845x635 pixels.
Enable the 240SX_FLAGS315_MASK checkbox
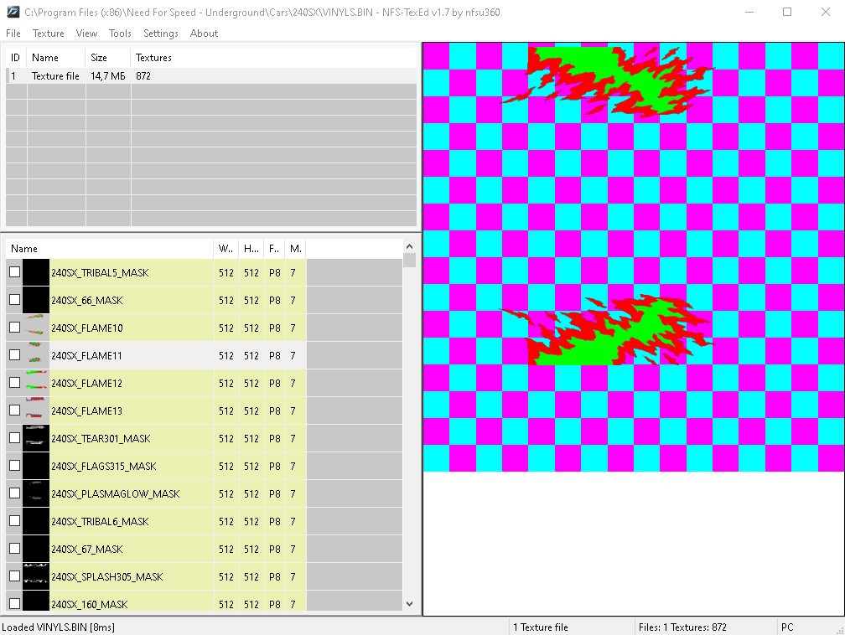click(15, 466)
